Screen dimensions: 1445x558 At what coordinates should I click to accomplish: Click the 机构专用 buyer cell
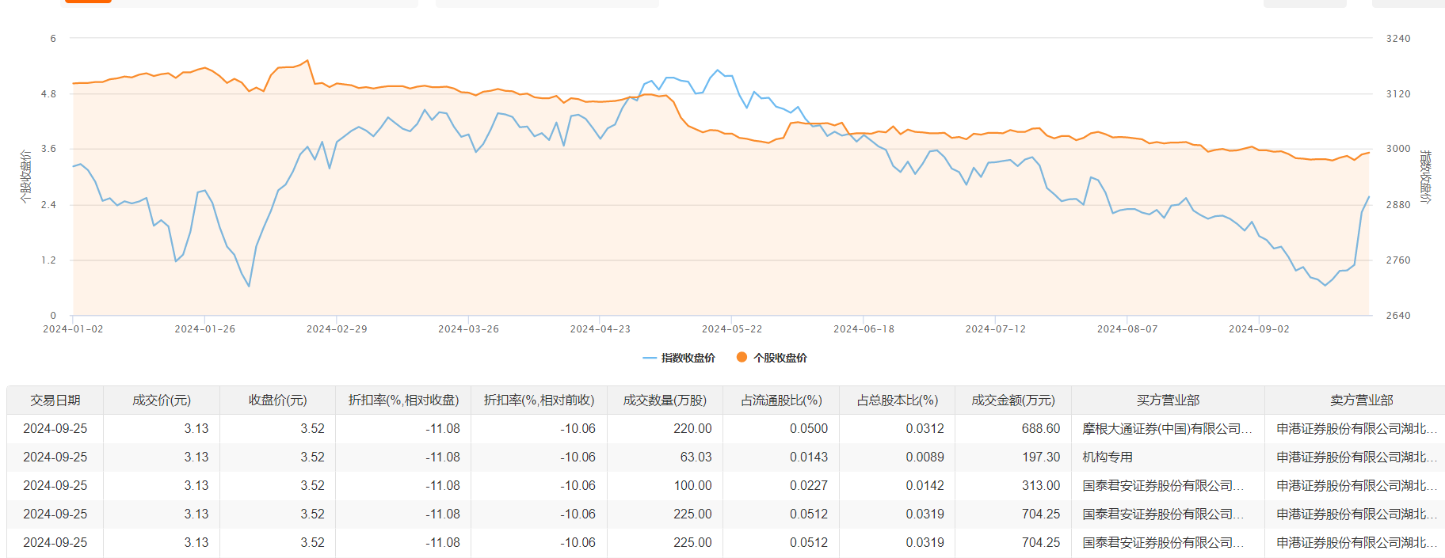[1108, 457]
